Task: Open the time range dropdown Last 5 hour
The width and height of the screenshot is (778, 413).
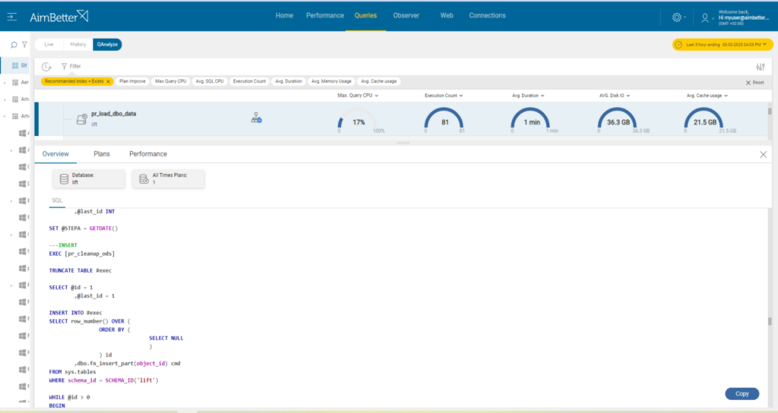Action: click(723, 45)
